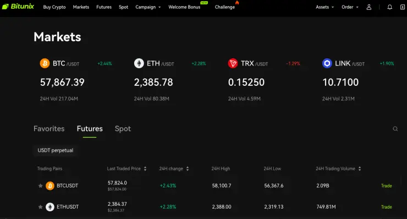Switch to the Favorites tab

pos(49,129)
